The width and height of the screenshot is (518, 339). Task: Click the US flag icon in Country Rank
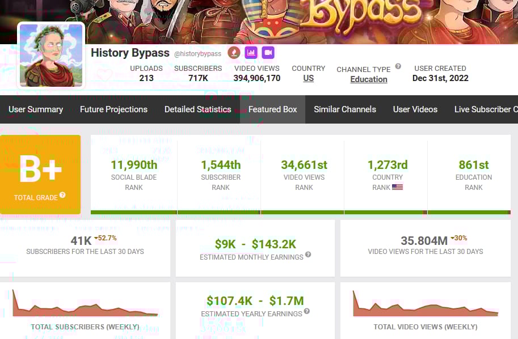point(397,187)
